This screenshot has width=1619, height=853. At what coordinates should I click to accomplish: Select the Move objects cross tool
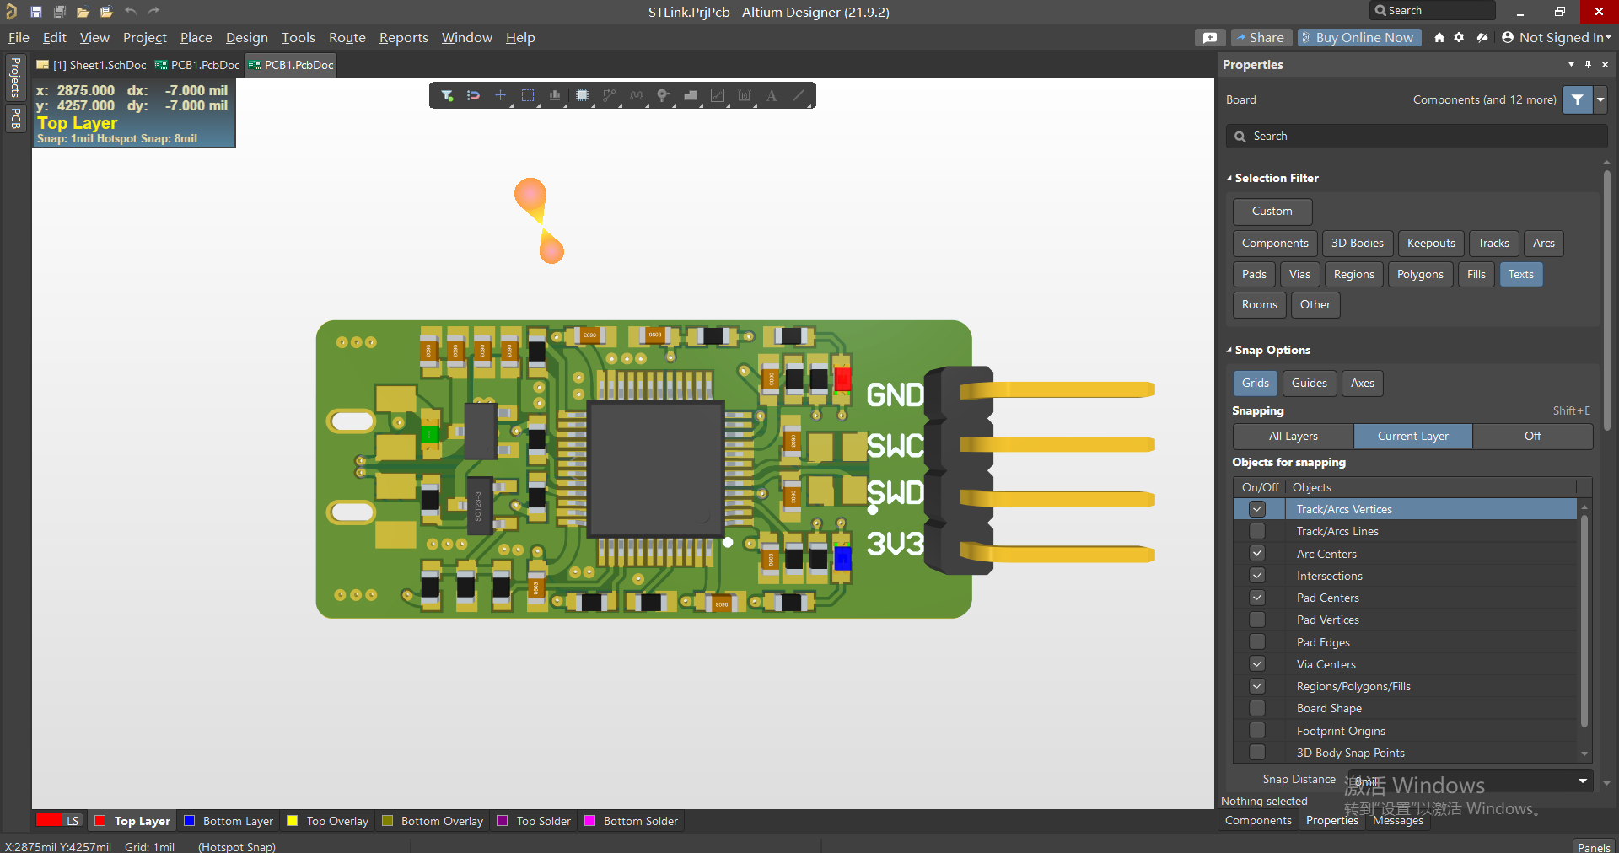[500, 96]
